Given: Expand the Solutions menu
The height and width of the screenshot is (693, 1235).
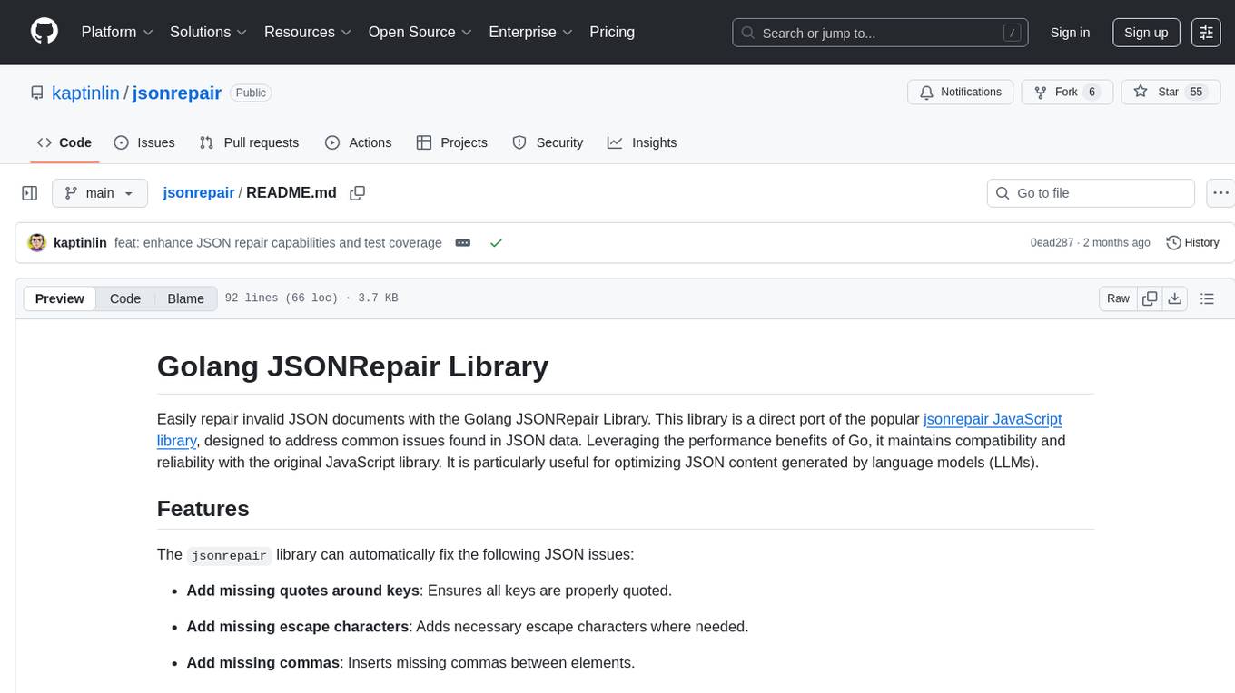Looking at the screenshot, I should tap(208, 32).
